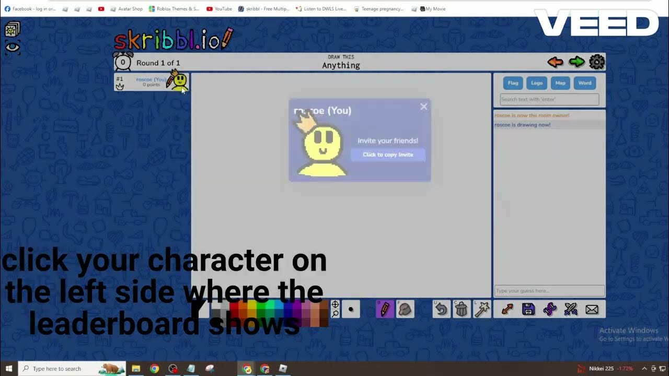Clear canvas with the trash can
Screen dimensions: 669x376
[x=462, y=309]
